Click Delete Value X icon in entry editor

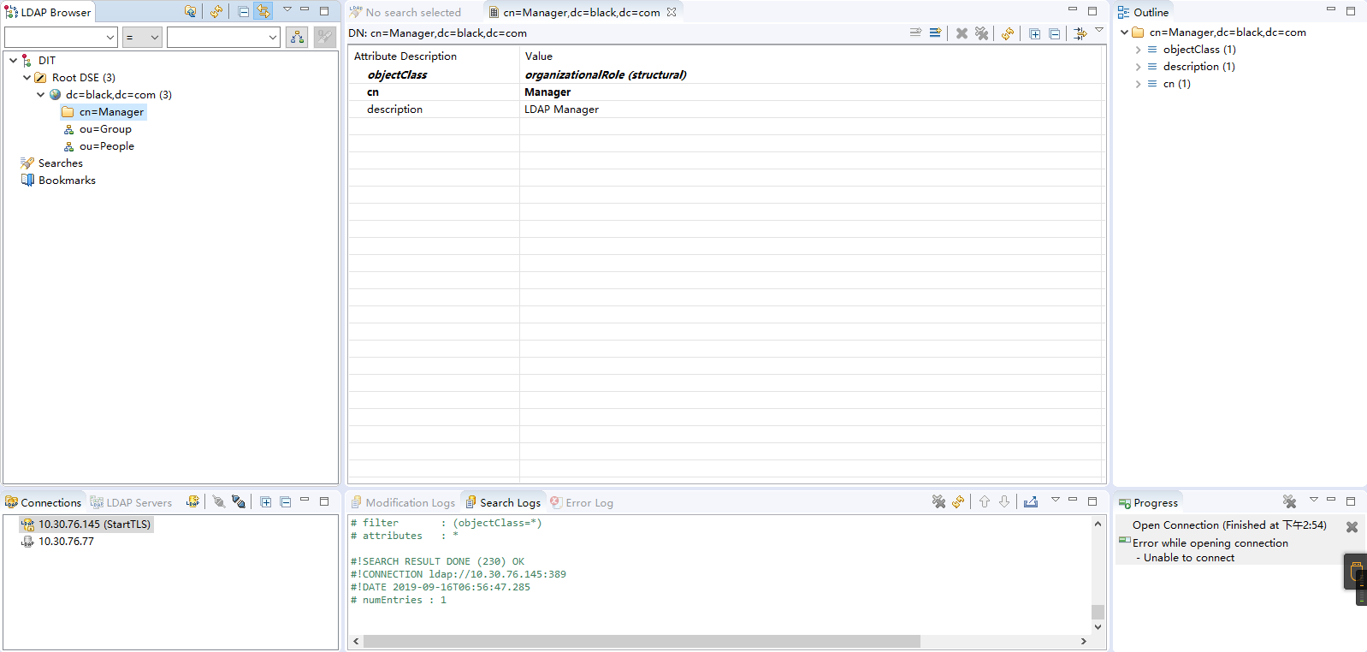pyautogui.click(x=962, y=33)
